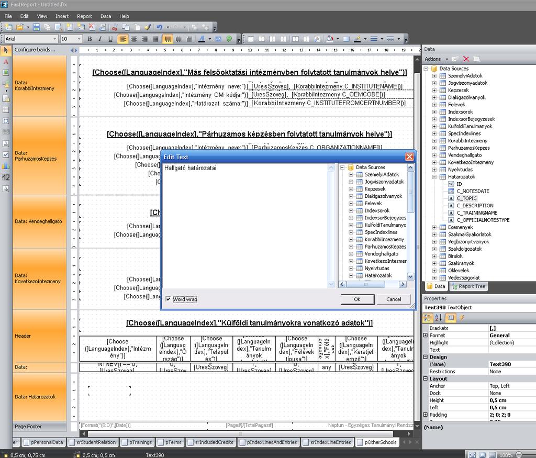Sort properties alphabetically in Properties panel
This screenshot has height=458, width=536.
439,318
